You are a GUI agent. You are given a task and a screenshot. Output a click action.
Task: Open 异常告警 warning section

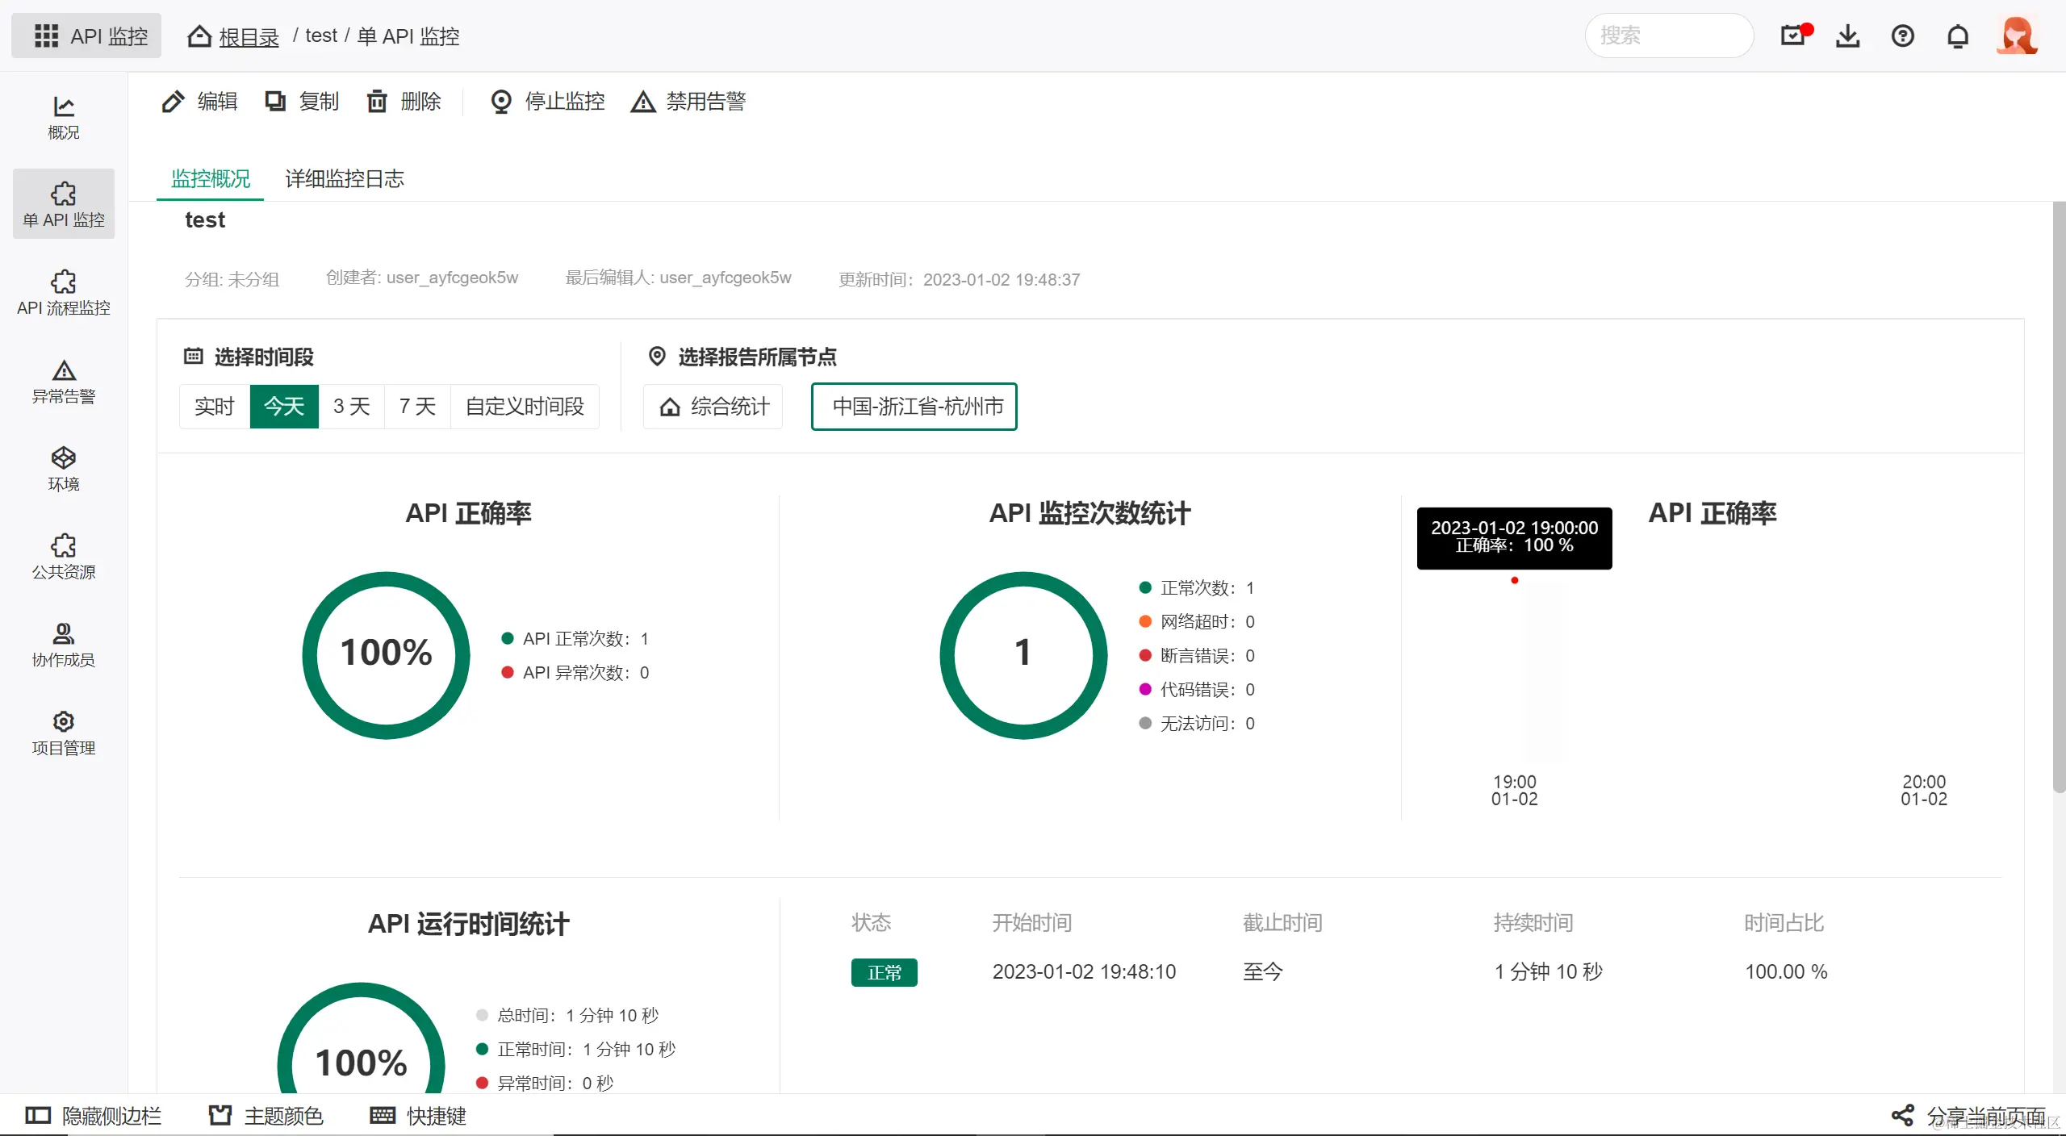63,381
